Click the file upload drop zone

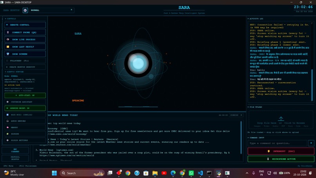tap(281, 120)
